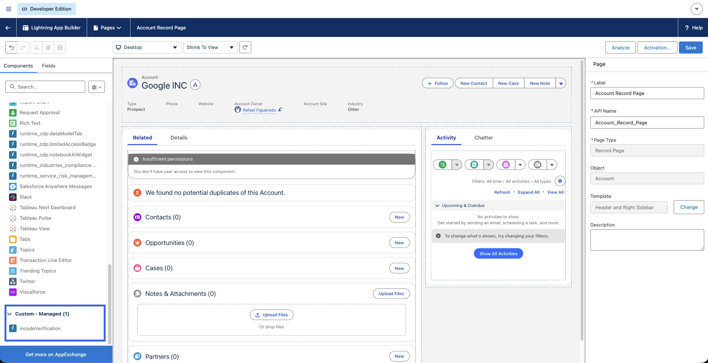708x363 pixels.
Task: Open the email dropdown arrow
Action: (552, 165)
